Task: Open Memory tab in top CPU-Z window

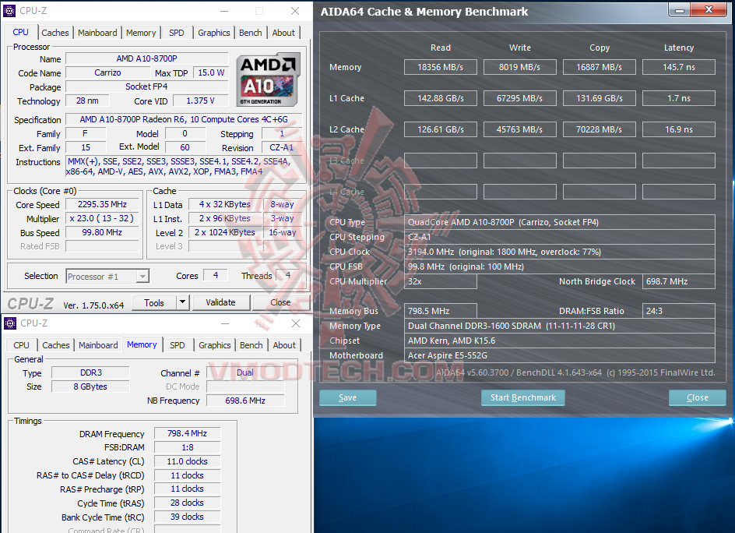Action: tap(141, 33)
